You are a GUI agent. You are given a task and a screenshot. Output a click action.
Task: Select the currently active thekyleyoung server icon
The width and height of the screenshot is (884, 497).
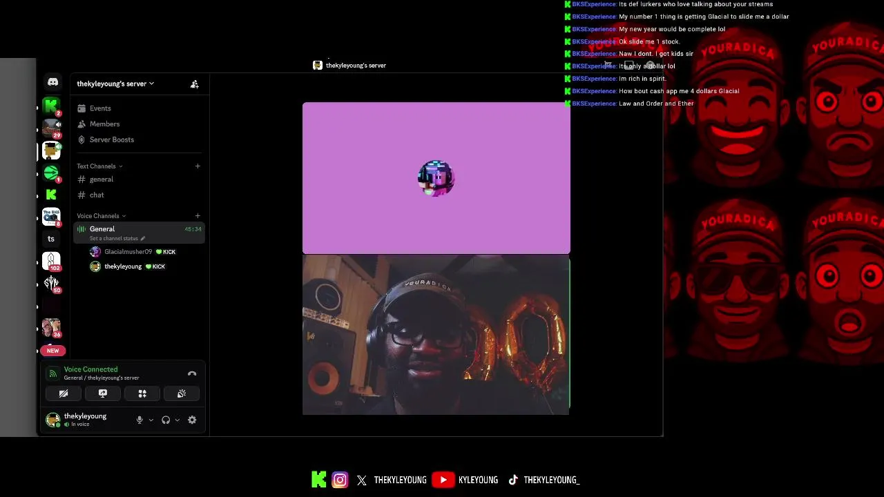pos(51,150)
